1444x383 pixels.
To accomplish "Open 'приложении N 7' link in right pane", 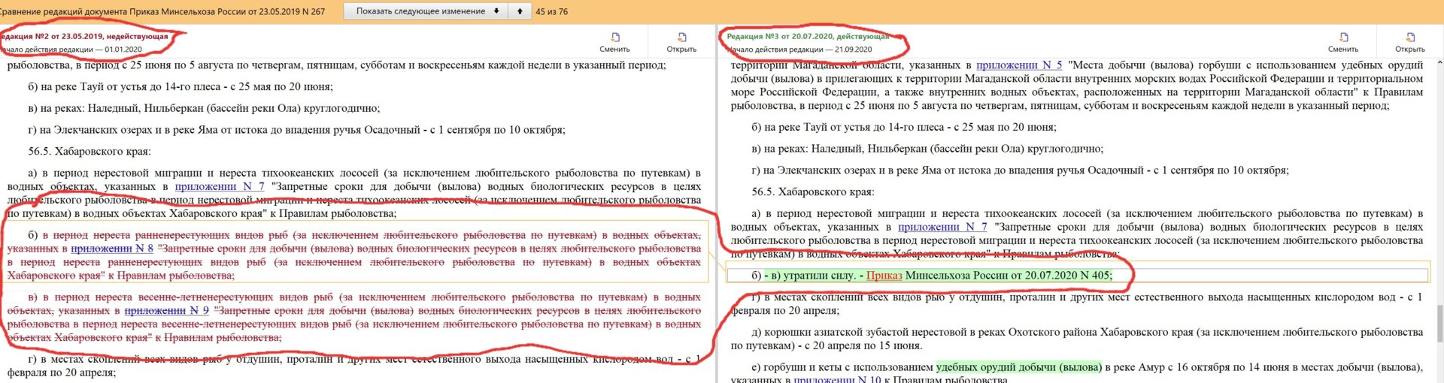I will (942, 227).
